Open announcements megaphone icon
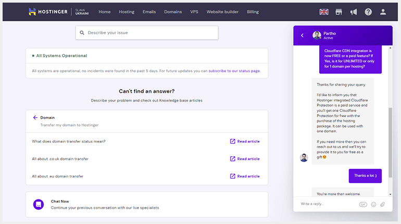Screen dimensions: 401x224 [x=354, y=12]
